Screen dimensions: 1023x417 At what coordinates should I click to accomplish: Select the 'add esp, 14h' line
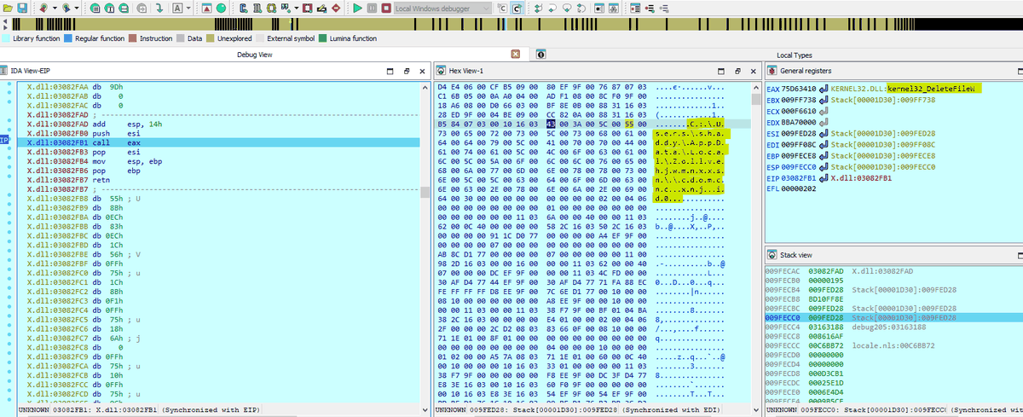pyautogui.click(x=220, y=124)
